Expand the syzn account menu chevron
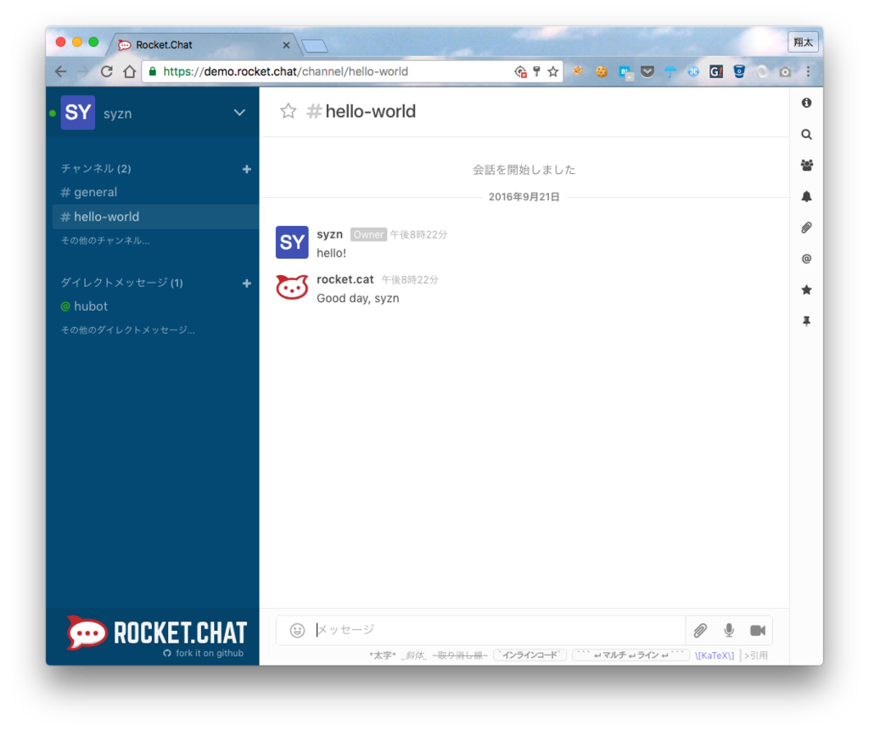The height and width of the screenshot is (731, 869). click(x=239, y=113)
